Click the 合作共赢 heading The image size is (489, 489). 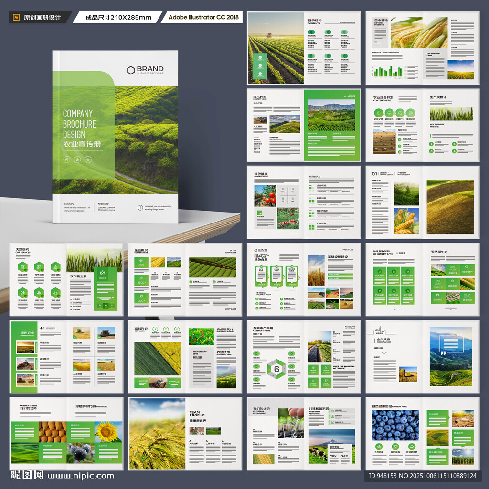(x=383, y=340)
